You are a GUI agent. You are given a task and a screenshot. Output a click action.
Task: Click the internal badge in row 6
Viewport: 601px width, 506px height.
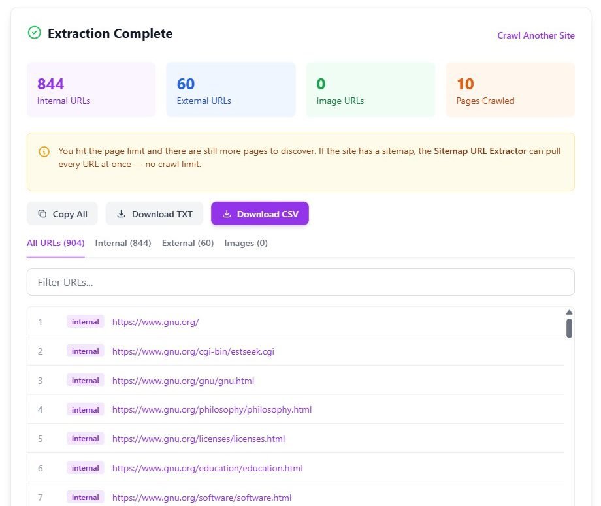point(85,468)
